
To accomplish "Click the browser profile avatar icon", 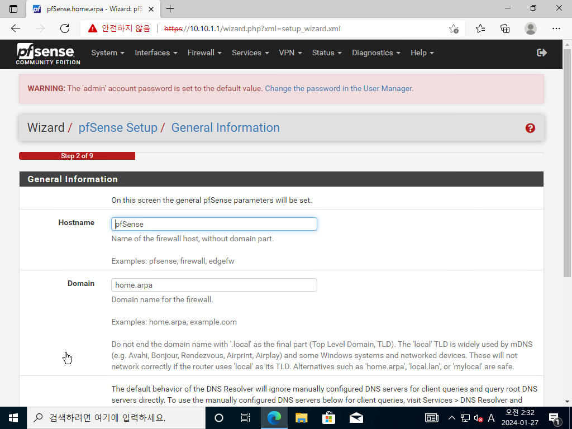I will [x=531, y=28].
